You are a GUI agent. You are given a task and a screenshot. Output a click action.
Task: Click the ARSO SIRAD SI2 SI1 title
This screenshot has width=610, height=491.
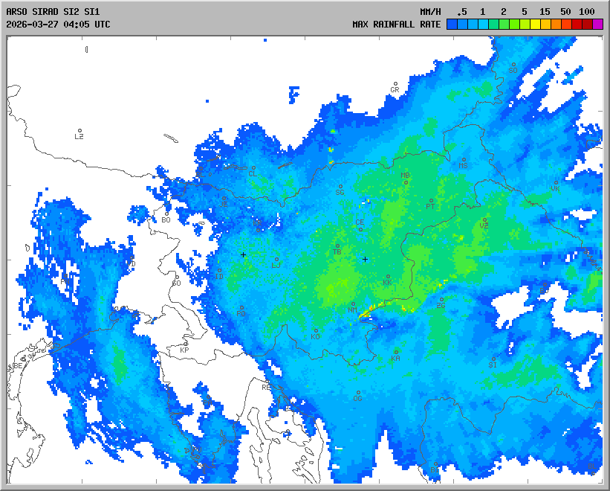pos(52,12)
